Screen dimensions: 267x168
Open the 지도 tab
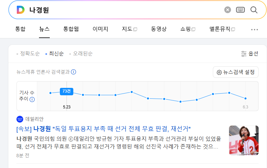(129, 29)
